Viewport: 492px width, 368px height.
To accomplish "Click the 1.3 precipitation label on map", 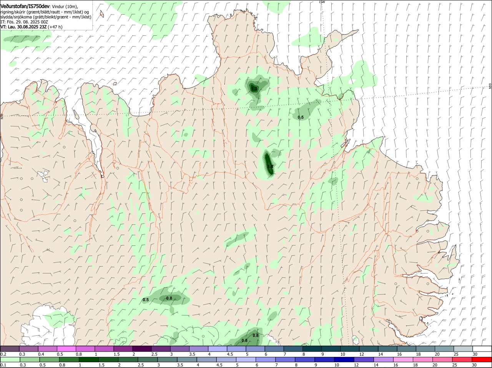I will point(254,89).
